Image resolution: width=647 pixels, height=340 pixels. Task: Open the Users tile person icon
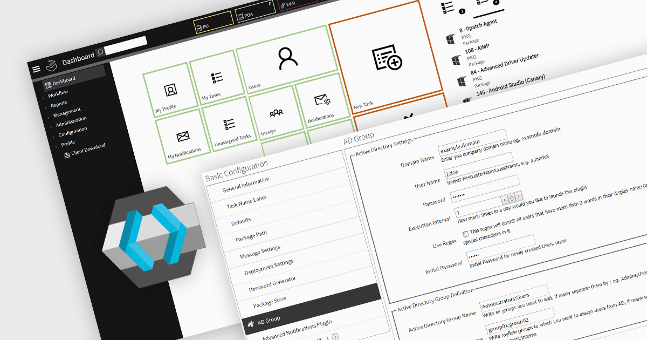point(288,58)
